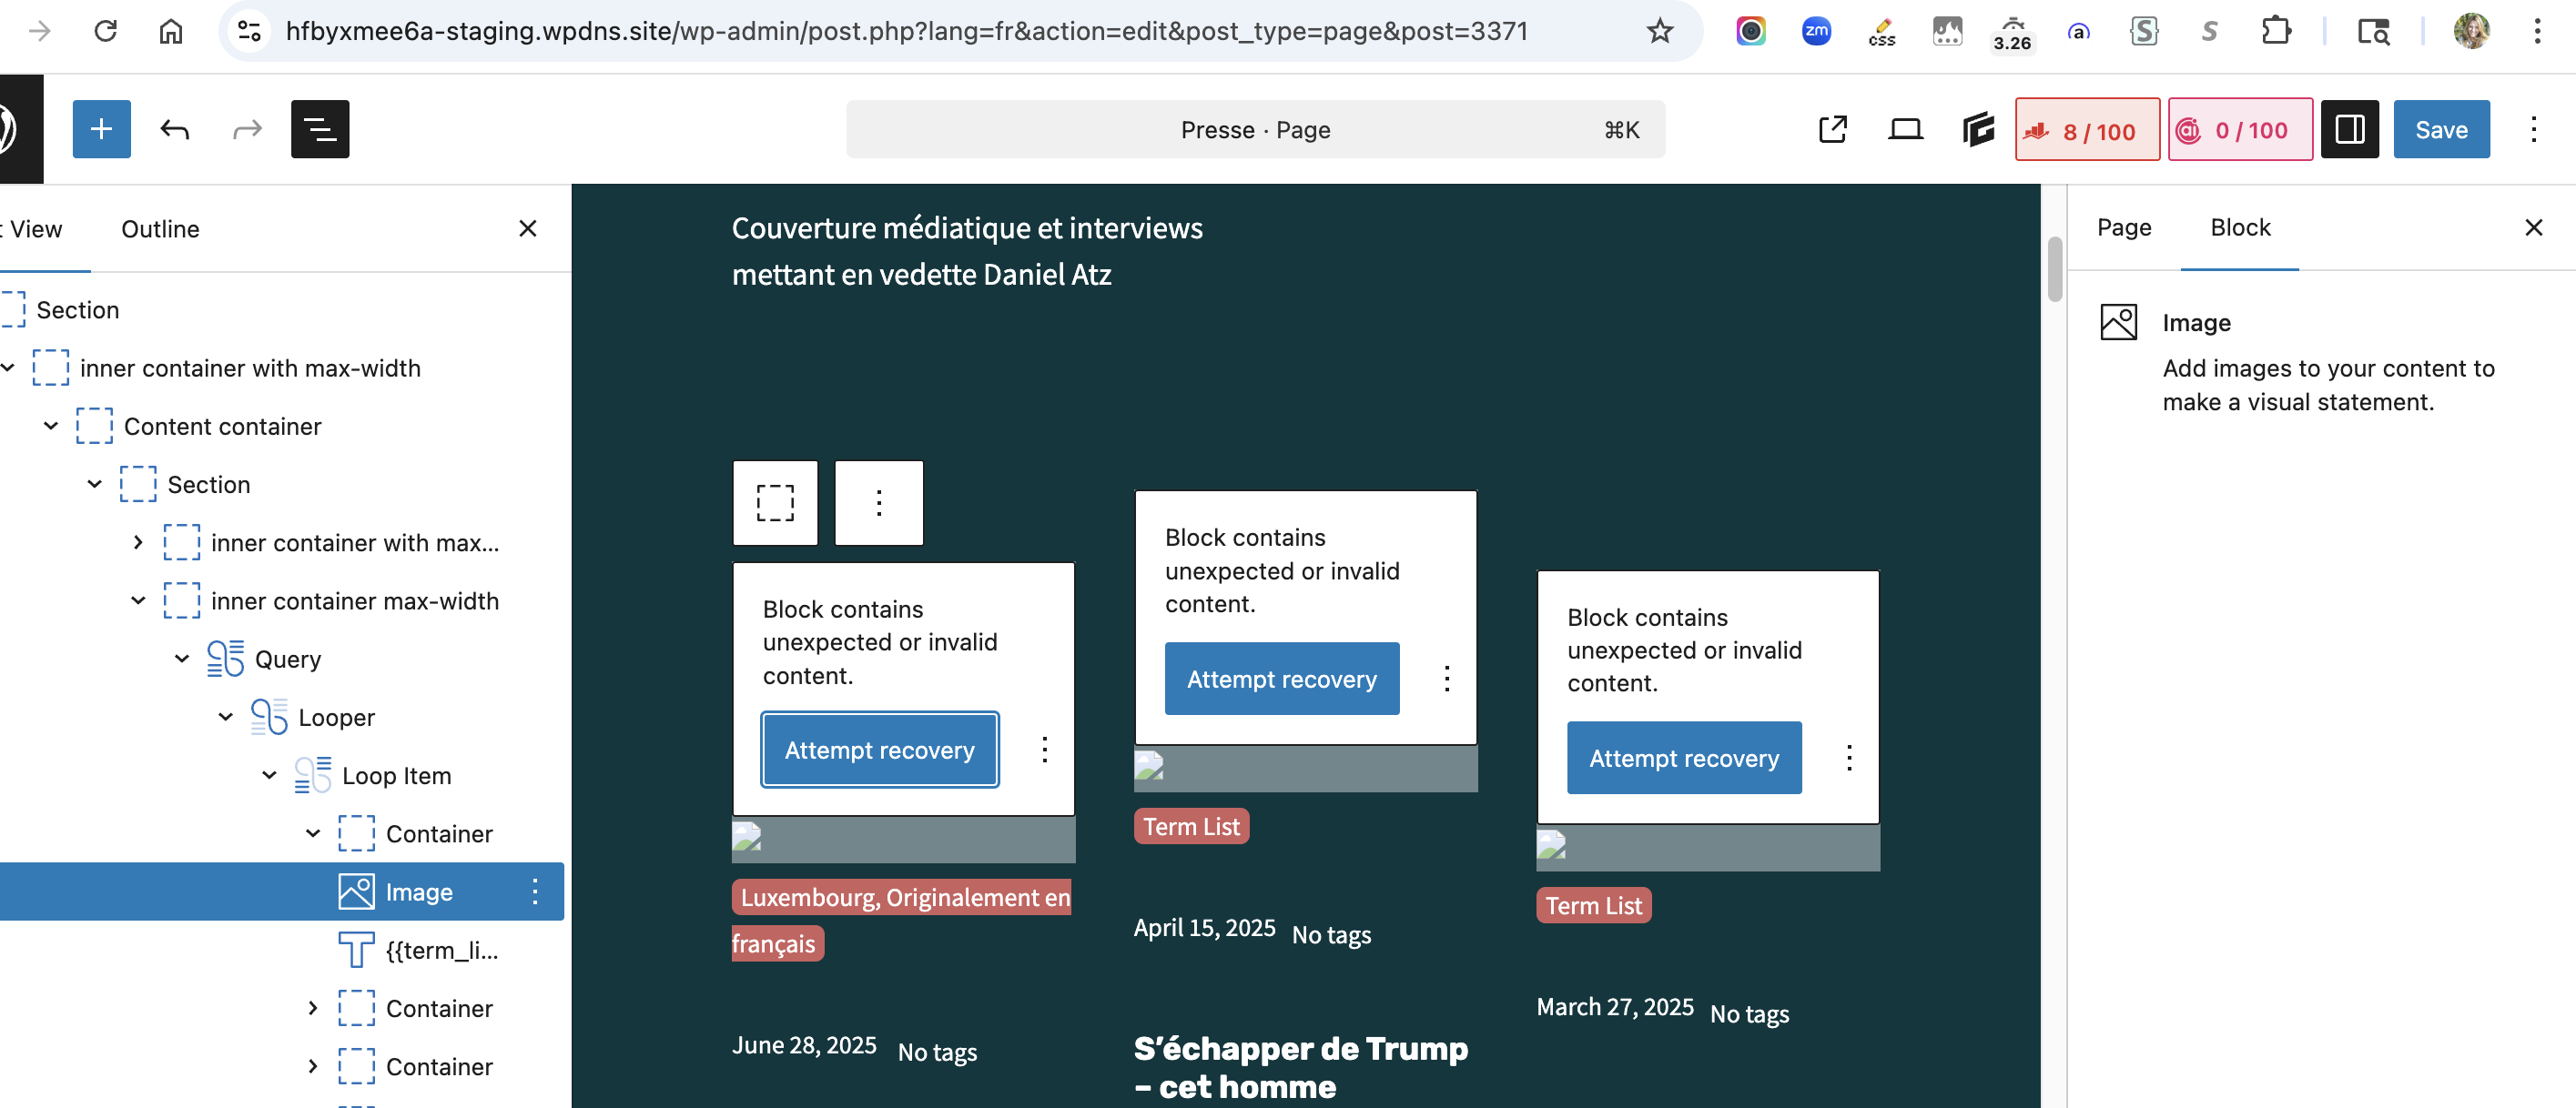Click the Luxembourg, Originalement en français tag
Screen dimensions: 2576x1108
click(902, 921)
